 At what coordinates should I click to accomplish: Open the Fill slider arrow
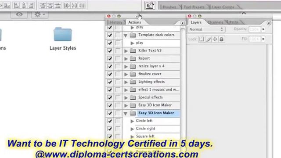(x=263, y=39)
